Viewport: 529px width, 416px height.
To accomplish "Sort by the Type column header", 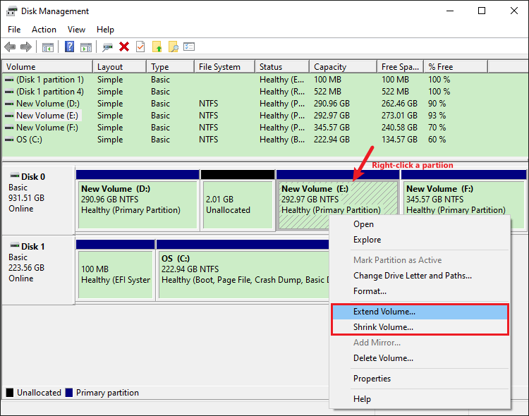I will pos(171,67).
